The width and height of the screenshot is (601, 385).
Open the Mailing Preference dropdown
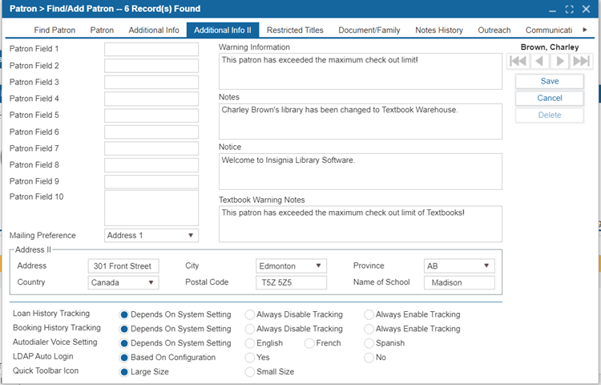tap(151, 236)
